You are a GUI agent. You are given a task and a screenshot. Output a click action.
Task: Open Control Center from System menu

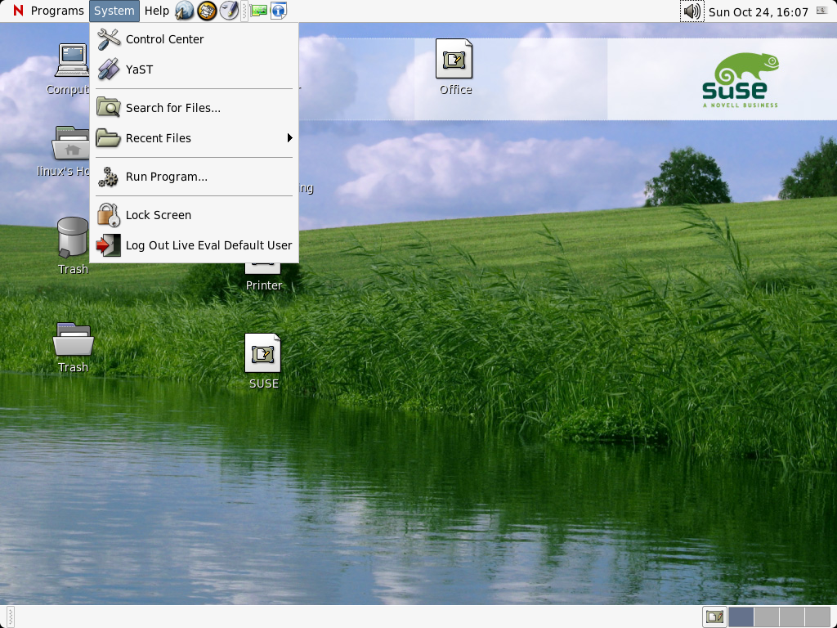tap(195, 39)
